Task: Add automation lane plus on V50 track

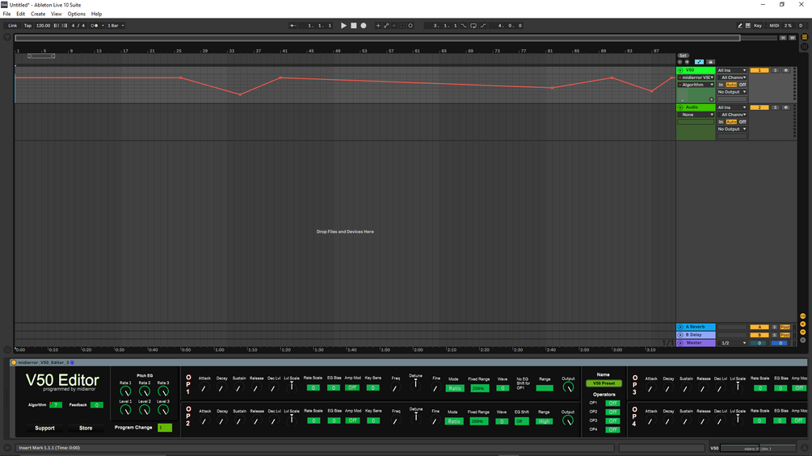Action: tap(712, 99)
